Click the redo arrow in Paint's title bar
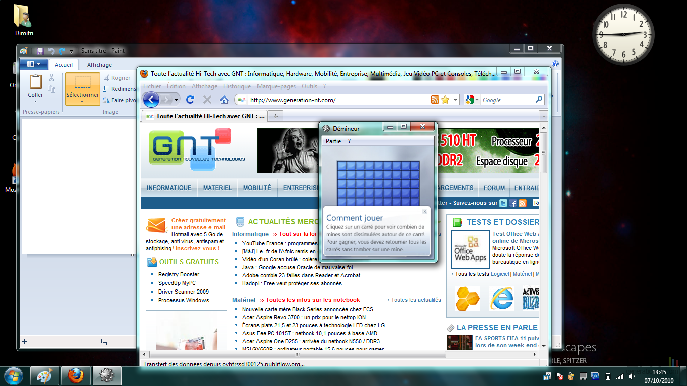The width and height of the screenshot is (687, 386). [62, 51]
